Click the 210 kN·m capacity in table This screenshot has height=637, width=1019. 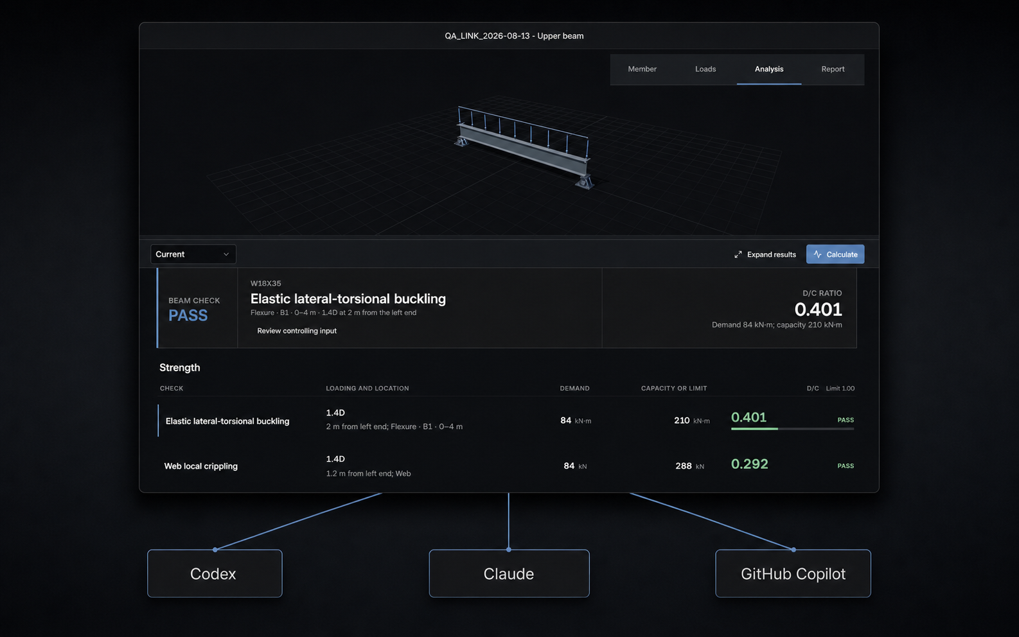pyautogui.click(x=692, y=421)
